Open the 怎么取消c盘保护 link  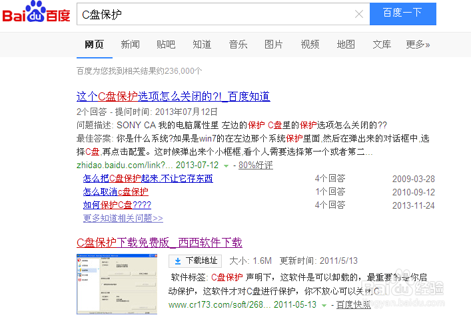click(116, 191)
